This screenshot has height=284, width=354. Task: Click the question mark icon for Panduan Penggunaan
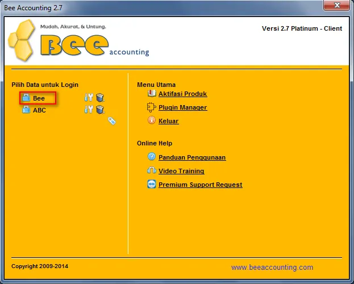[x=152, y=156]
